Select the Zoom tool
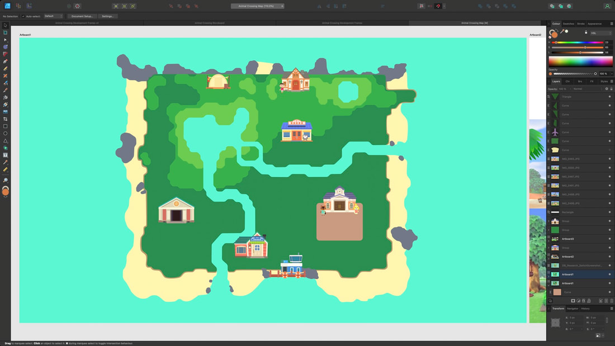Image resolution: width=615 pixels, height=346 pixels. pyautogui.click(x=5, y=180)
